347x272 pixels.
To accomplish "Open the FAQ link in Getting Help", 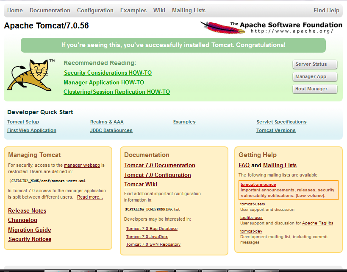I will click(244, 165).
